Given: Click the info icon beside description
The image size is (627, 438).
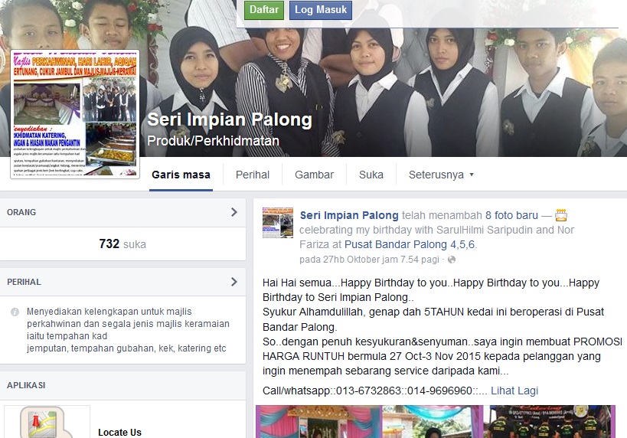Looking at the screenshot, I should [x=15, y=312].
